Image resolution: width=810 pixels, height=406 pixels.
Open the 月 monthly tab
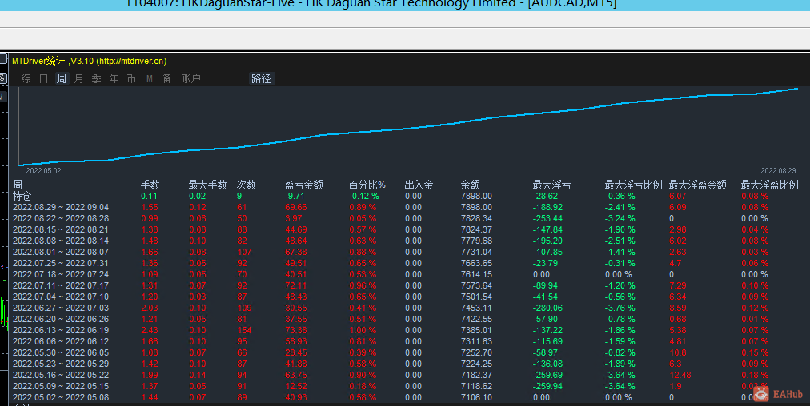point(79,78)
